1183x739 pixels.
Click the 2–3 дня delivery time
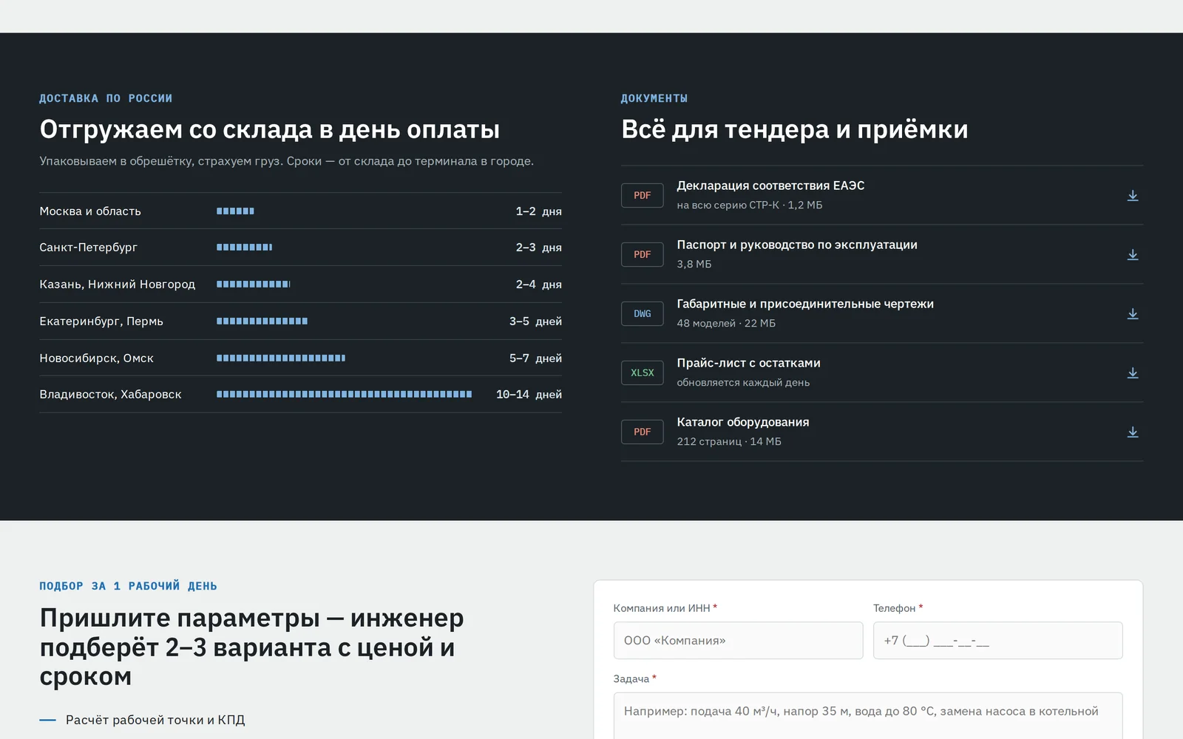[x=538, y=248]
